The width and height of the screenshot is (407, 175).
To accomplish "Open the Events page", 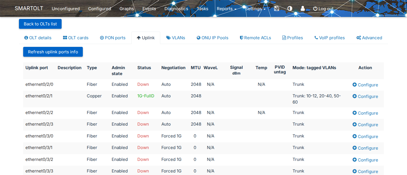I will click(x=149, y=9).
